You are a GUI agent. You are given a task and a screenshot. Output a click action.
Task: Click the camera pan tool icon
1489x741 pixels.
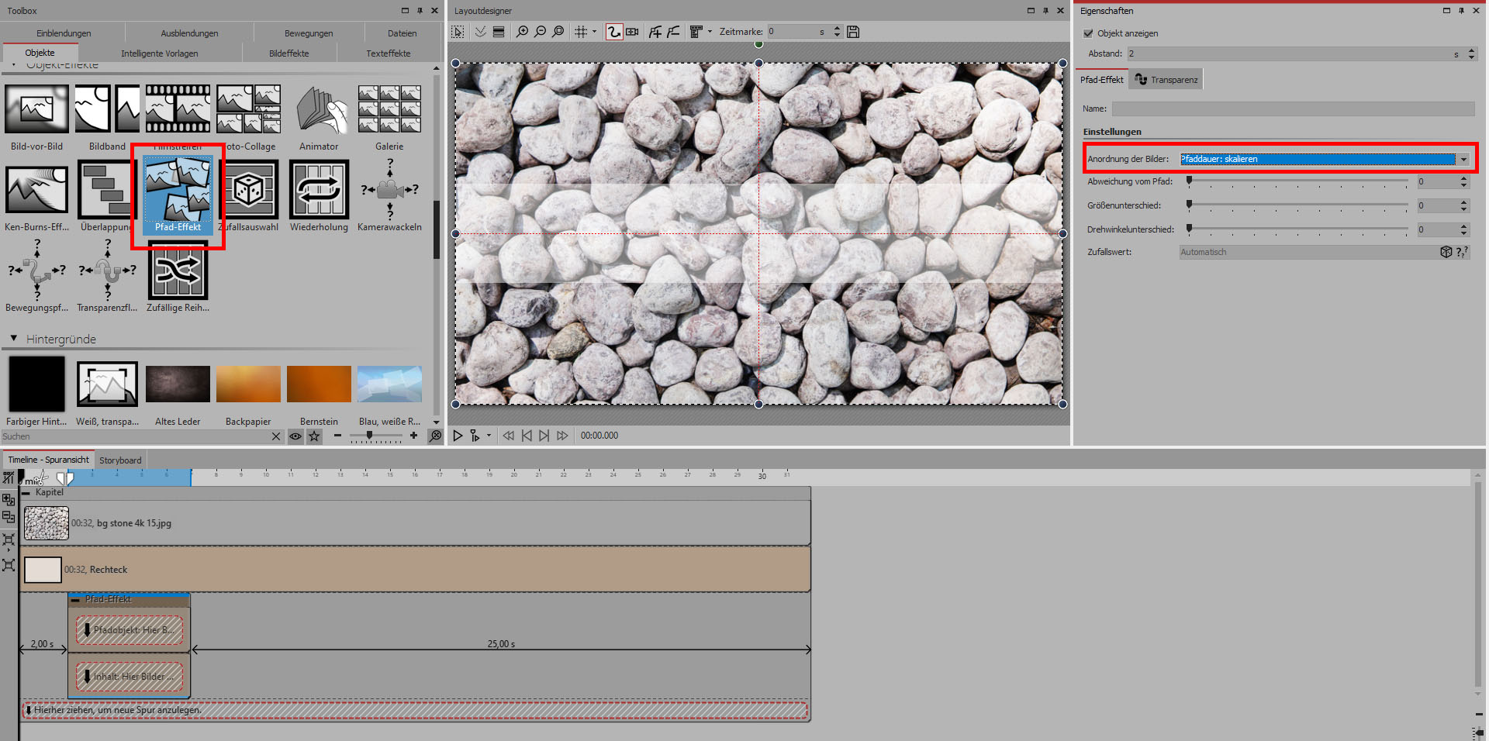pos(633,32)
